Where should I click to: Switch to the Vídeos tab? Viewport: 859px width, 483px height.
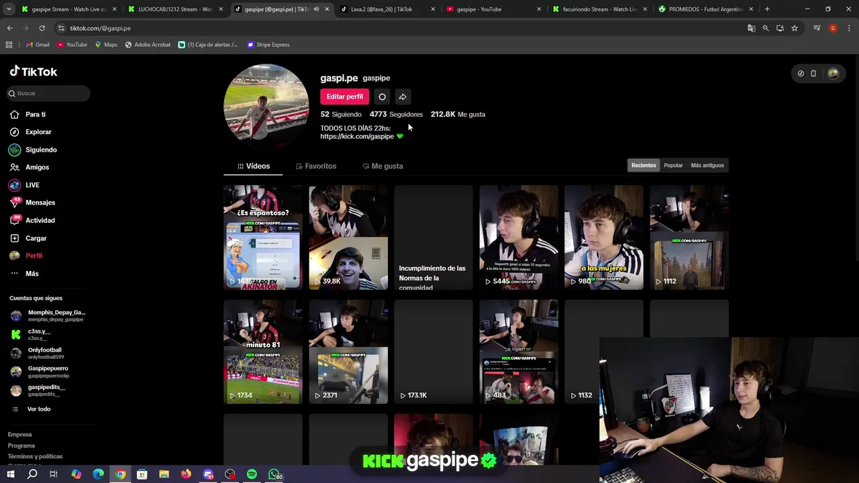tap(253, 166)
